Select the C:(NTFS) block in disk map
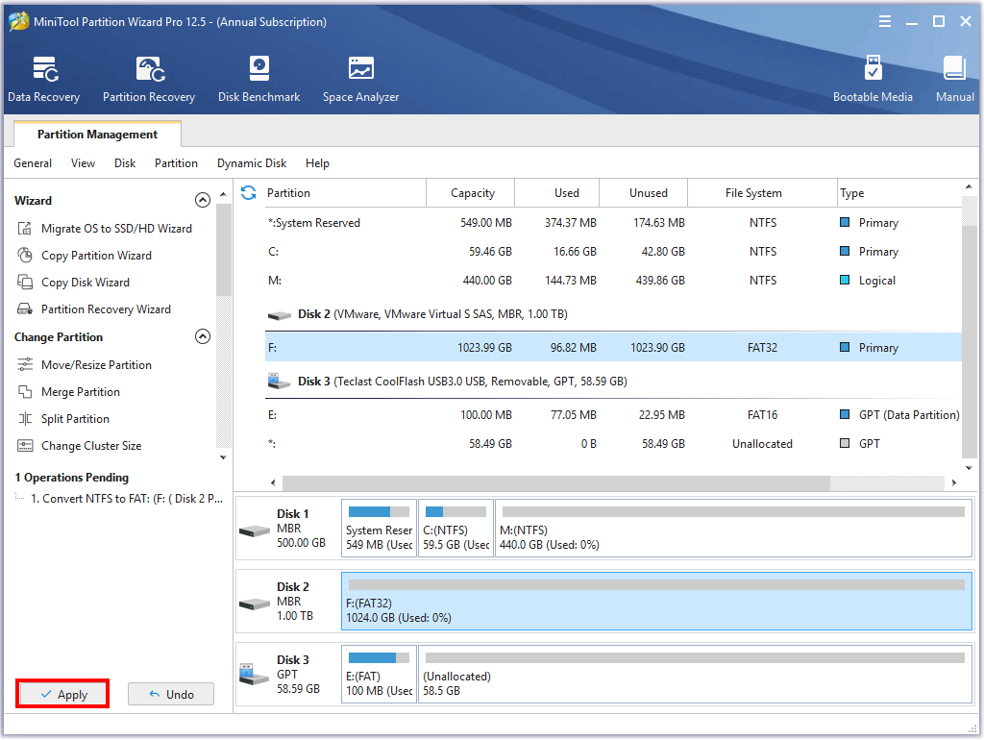Viewport: 984px width, 740px height. (455, 528)
